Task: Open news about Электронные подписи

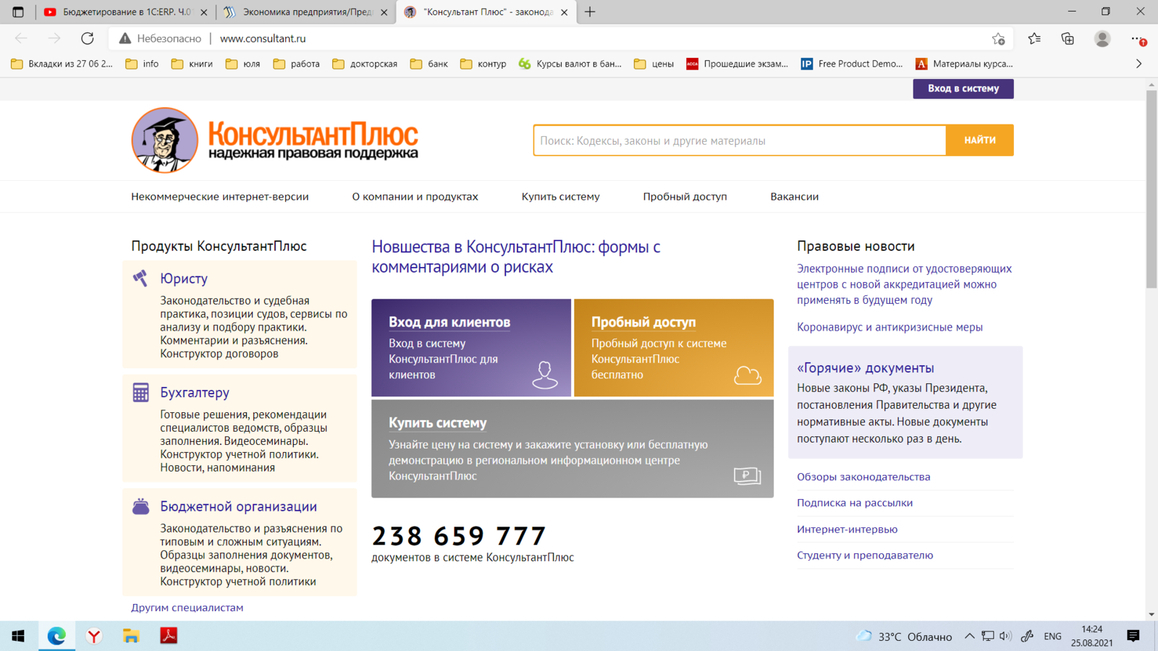Action: tap(905, 284)
